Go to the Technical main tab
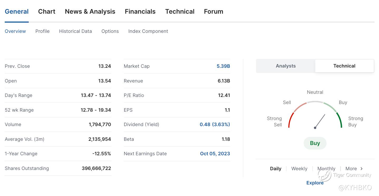 (x=180, y=12)
